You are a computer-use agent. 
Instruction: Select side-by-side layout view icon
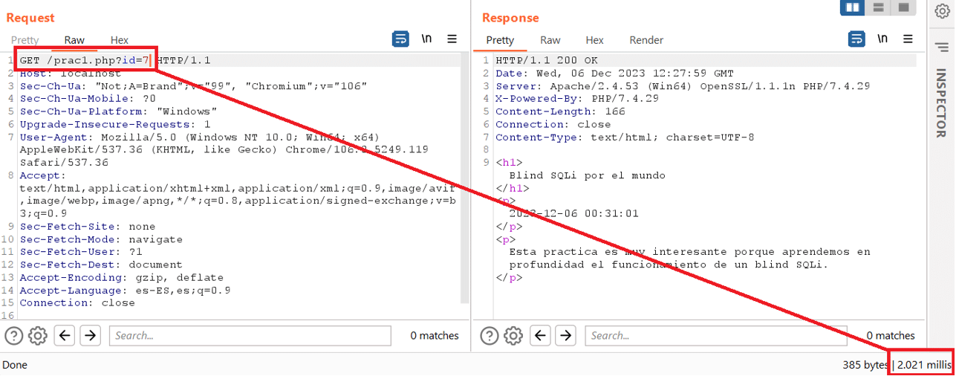tap(853, 7)
